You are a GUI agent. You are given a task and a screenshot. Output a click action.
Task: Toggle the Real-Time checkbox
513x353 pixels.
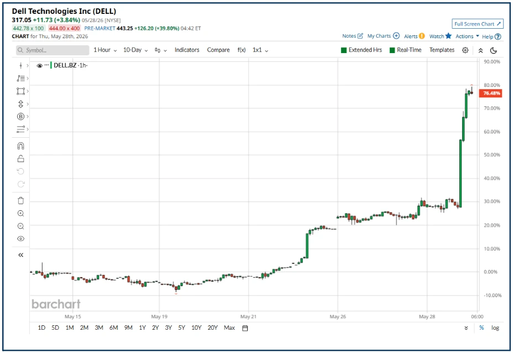click(392, 50)
